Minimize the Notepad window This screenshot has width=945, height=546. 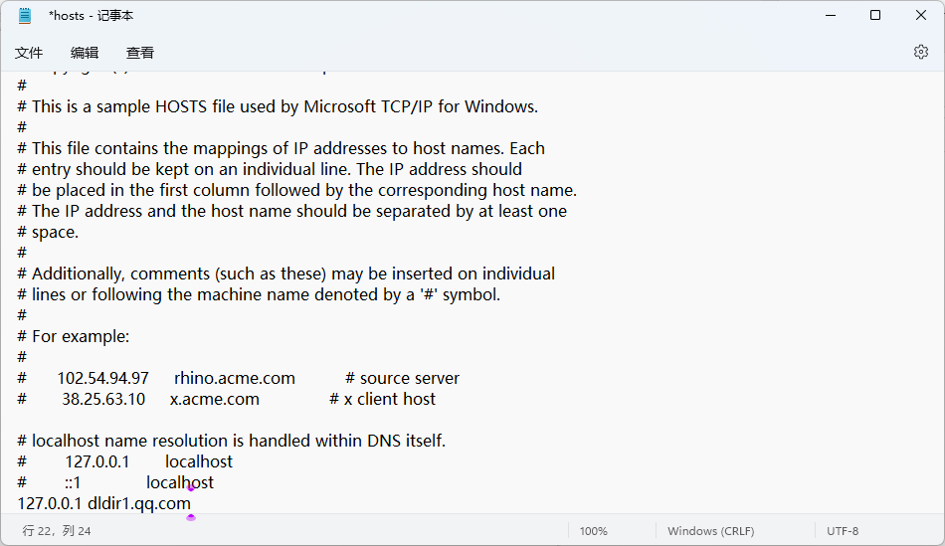pos(829,16)
